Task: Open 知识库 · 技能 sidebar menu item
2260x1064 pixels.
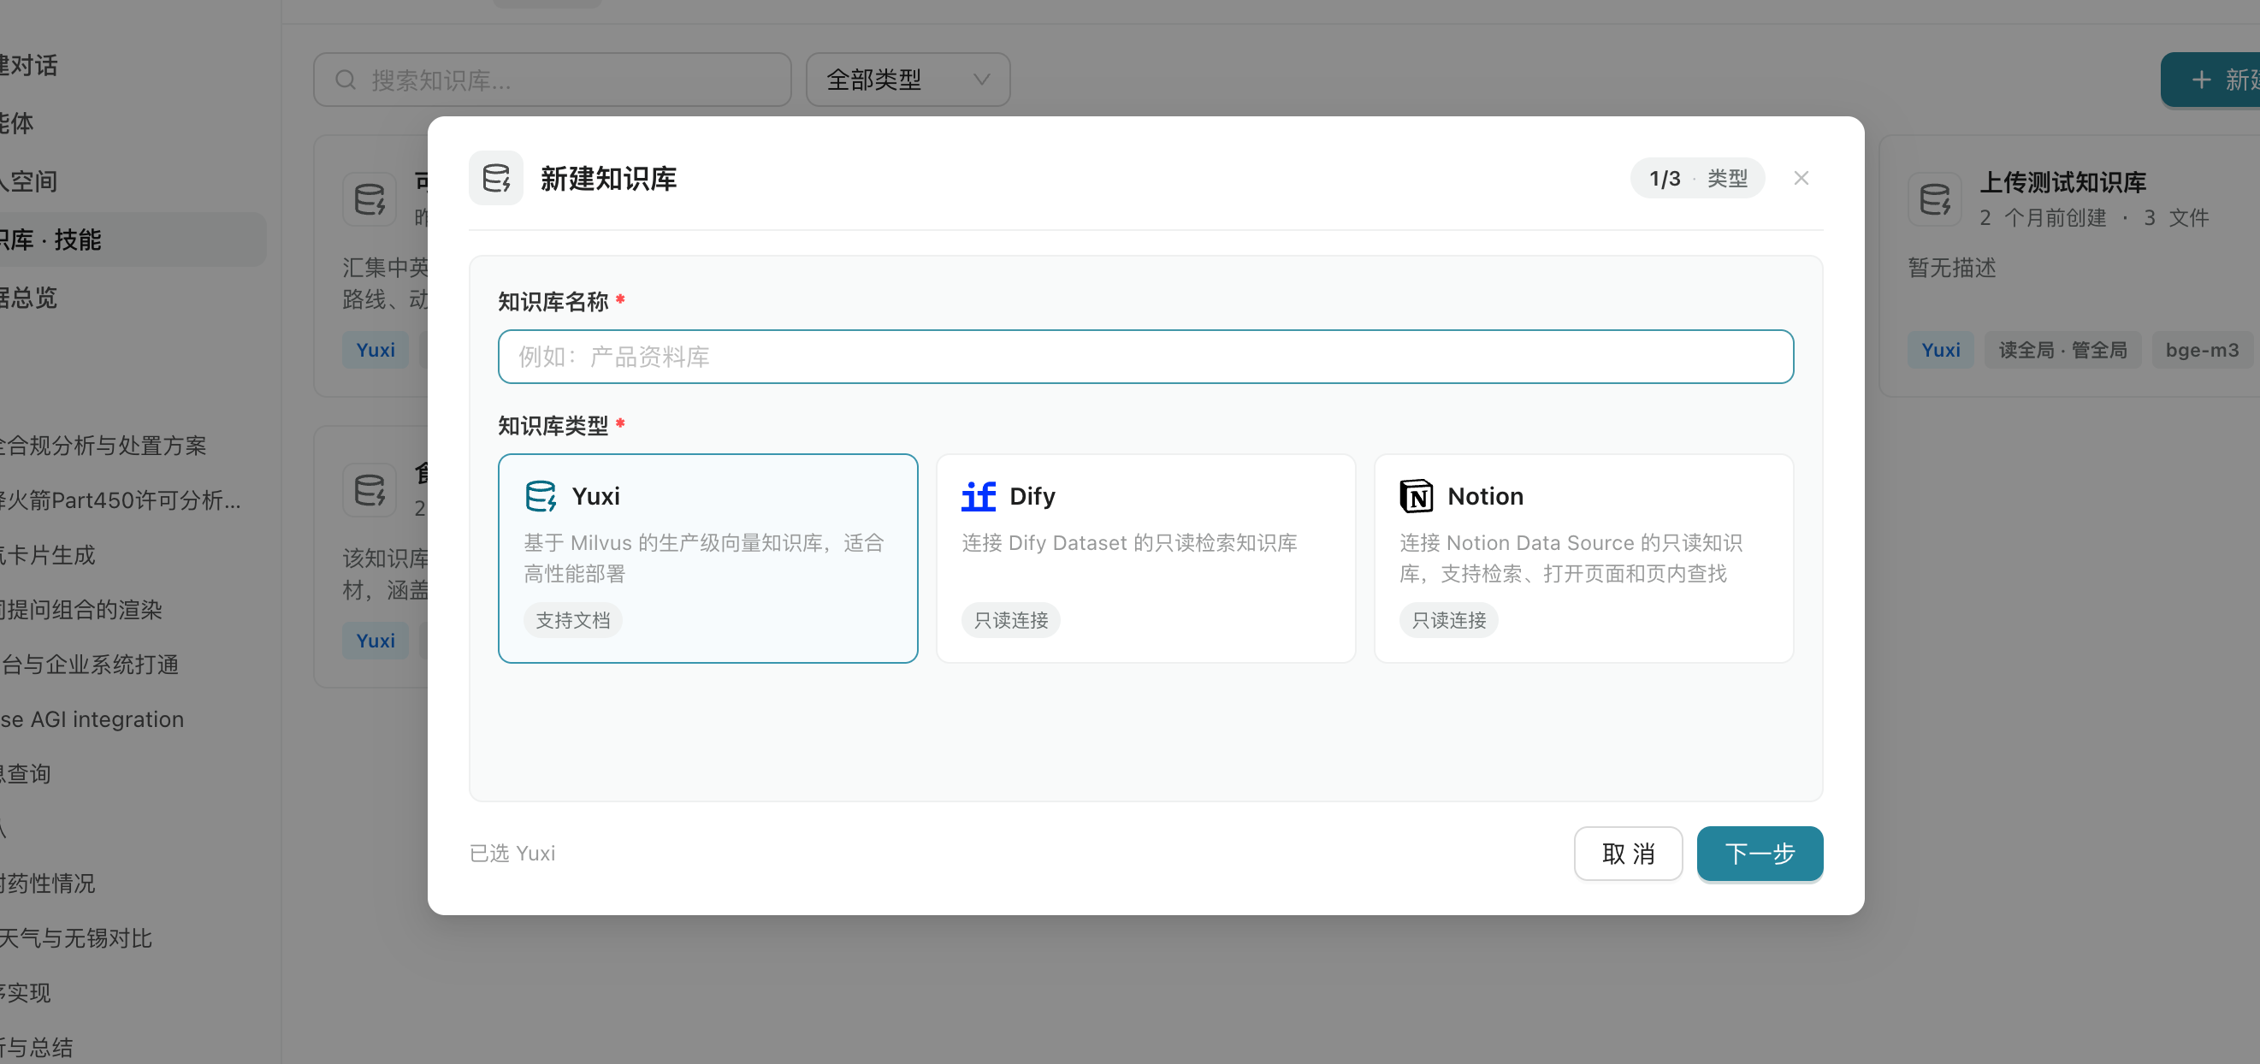Action: (132, 239)
